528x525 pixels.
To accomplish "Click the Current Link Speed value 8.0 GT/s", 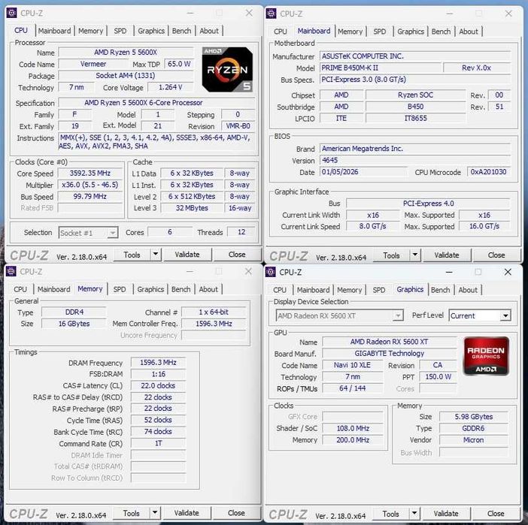I will click(372, 226).
